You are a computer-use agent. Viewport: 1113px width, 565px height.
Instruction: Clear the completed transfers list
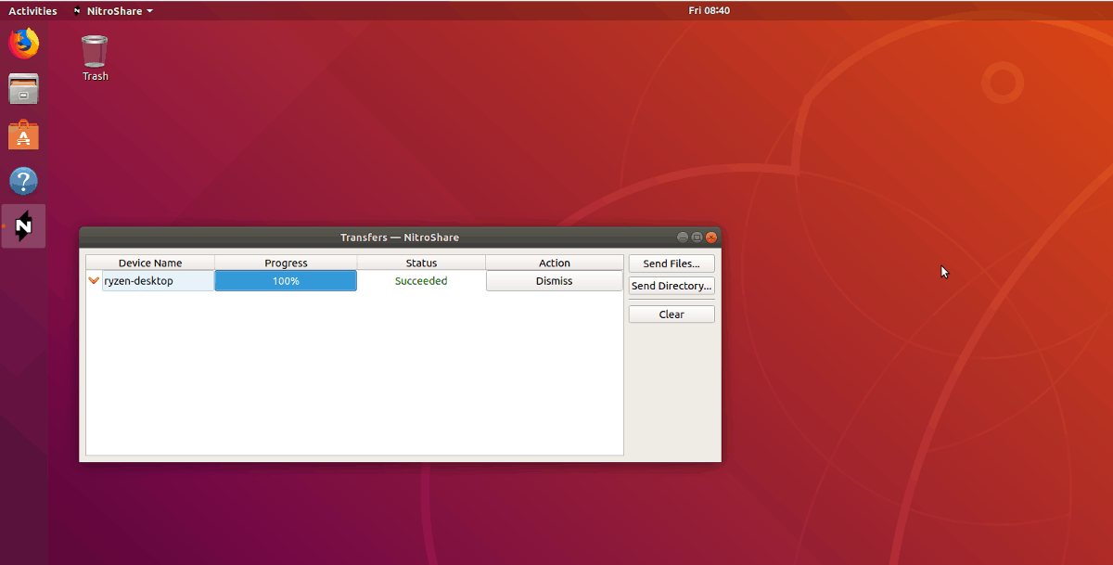[671, 314]
